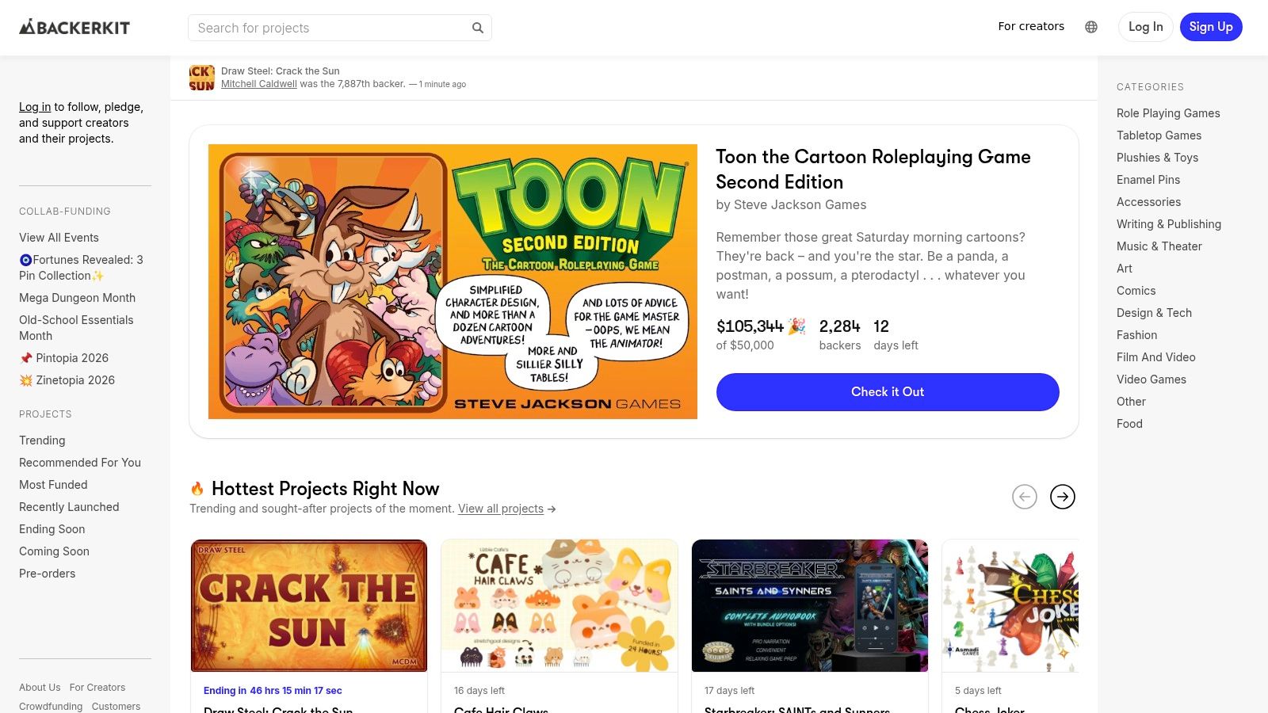
Task: Open the For creators menu
Action: 1031,26
